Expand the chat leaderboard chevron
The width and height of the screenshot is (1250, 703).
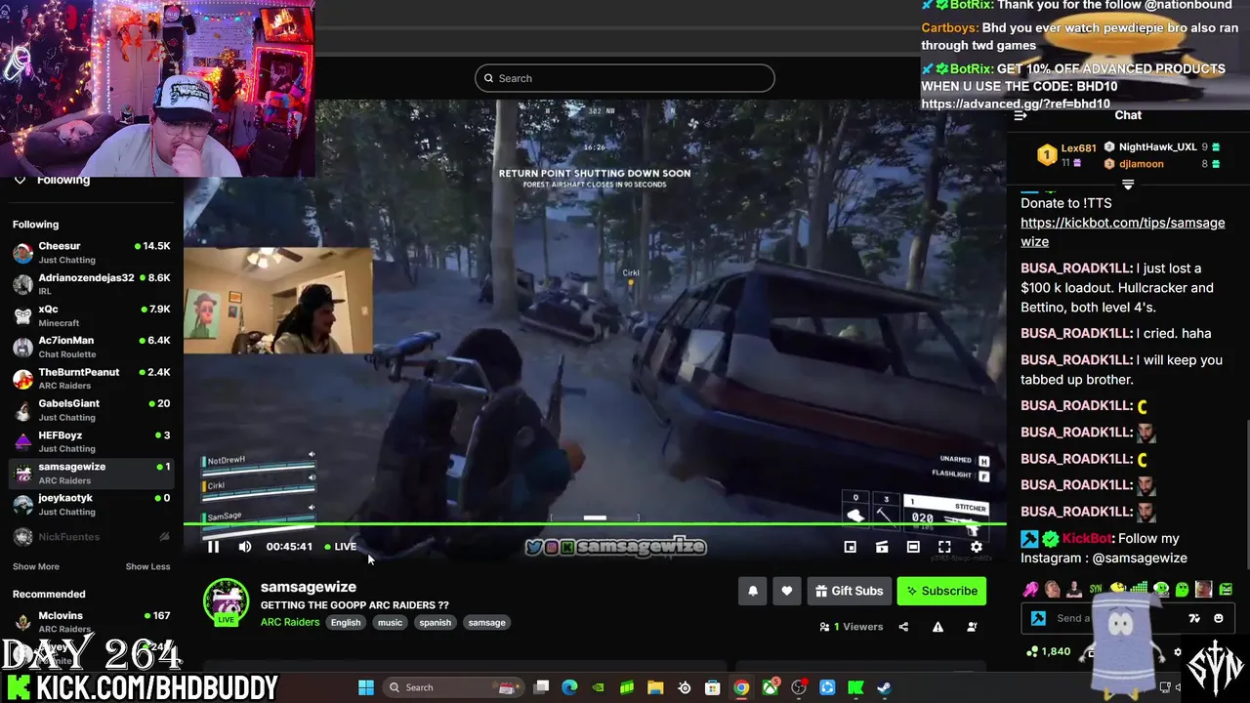click(x=1128, y=184)
